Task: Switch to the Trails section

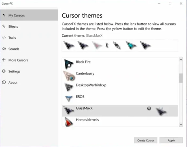Action: (x=29, y=38)
